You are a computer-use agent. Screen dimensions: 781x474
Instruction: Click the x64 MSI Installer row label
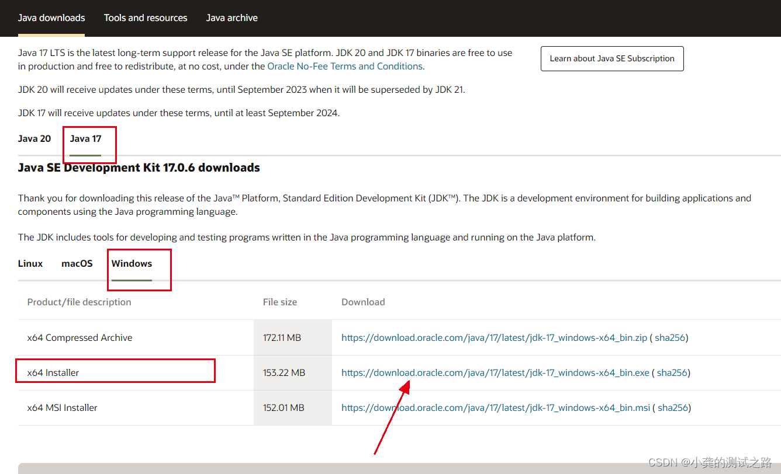point(63,407)
